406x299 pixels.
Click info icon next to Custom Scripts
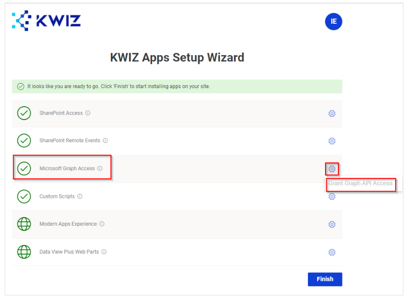coord(80,196)
